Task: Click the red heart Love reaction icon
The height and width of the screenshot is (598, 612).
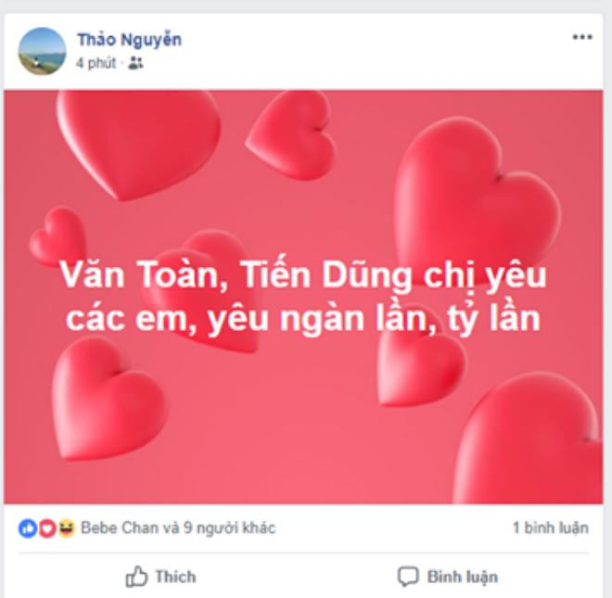Action: point(47,528)
